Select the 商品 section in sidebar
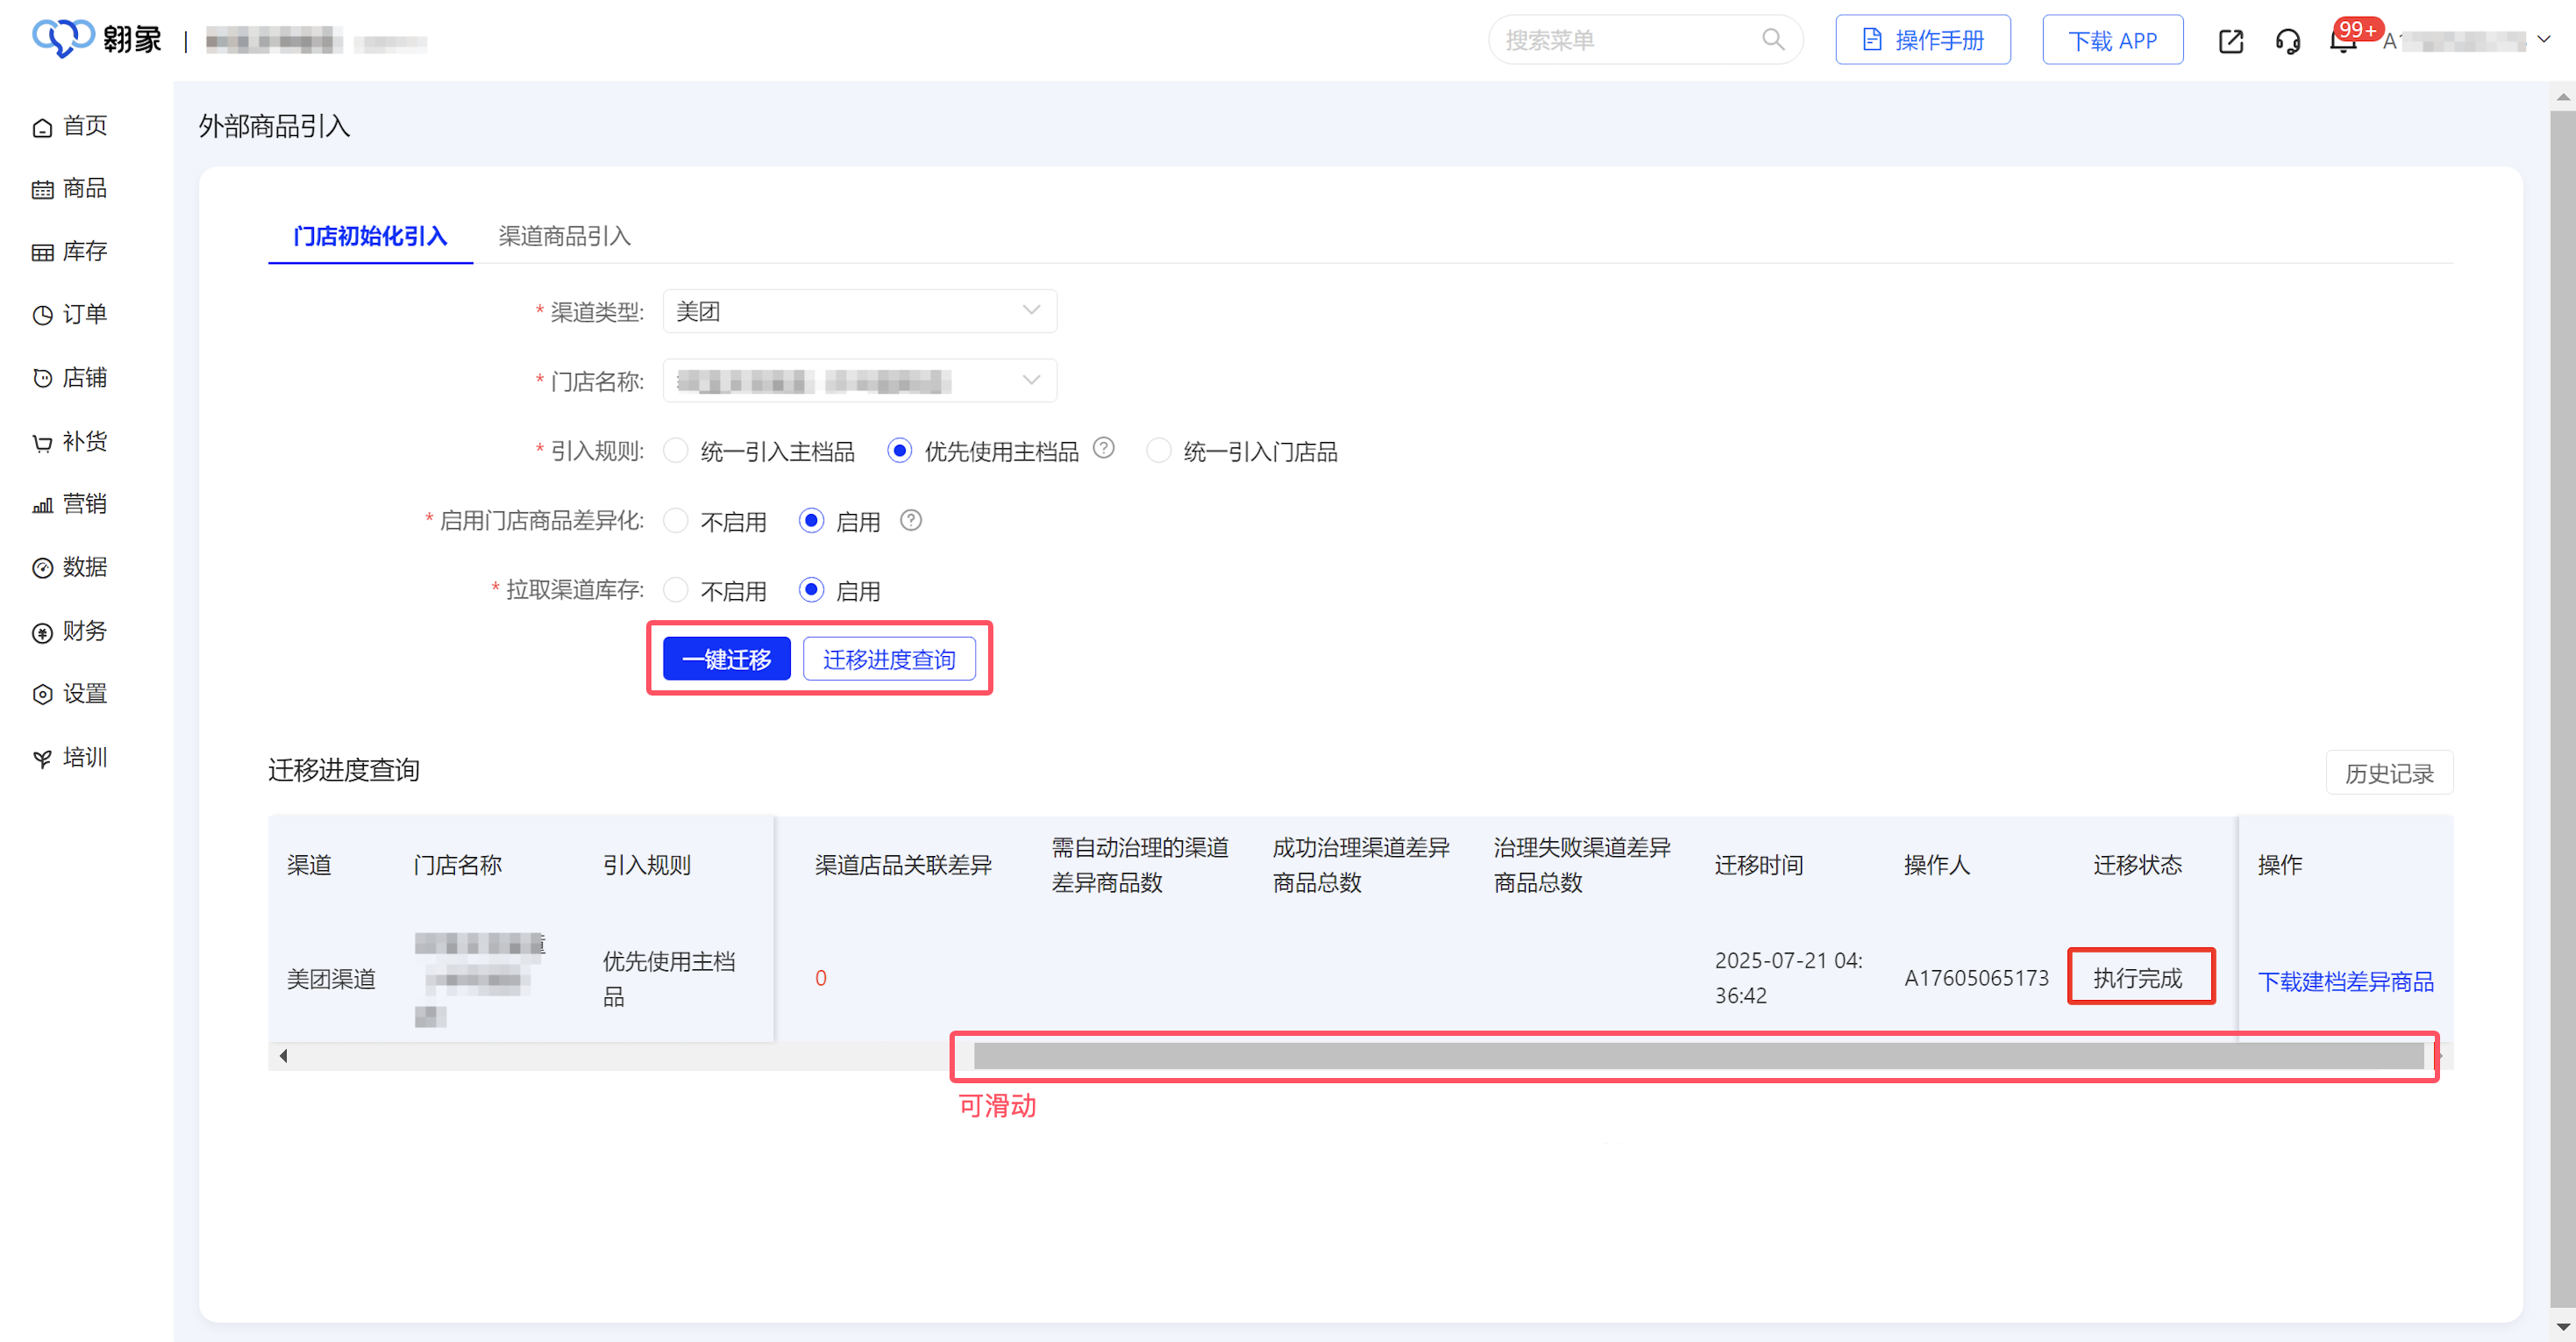Screen dimensions: 2576x1342 (84, 188)
